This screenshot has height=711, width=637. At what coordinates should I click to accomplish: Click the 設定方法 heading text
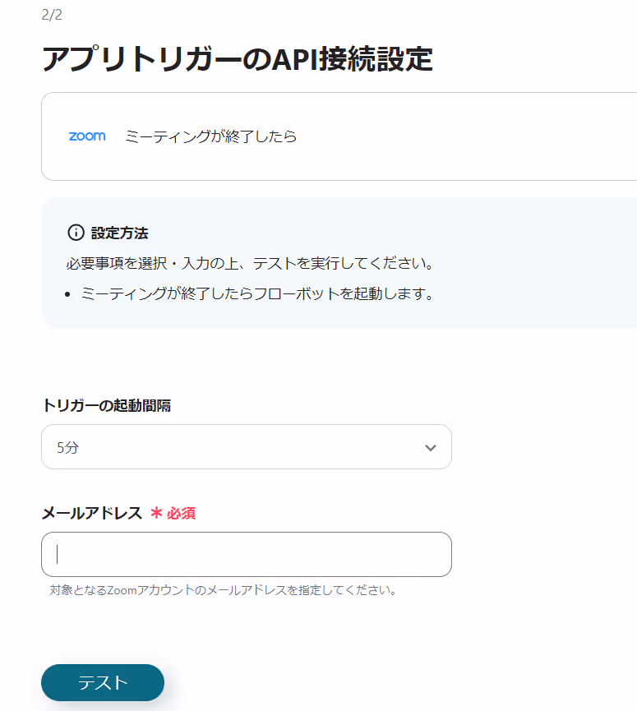tap(120, 233)
